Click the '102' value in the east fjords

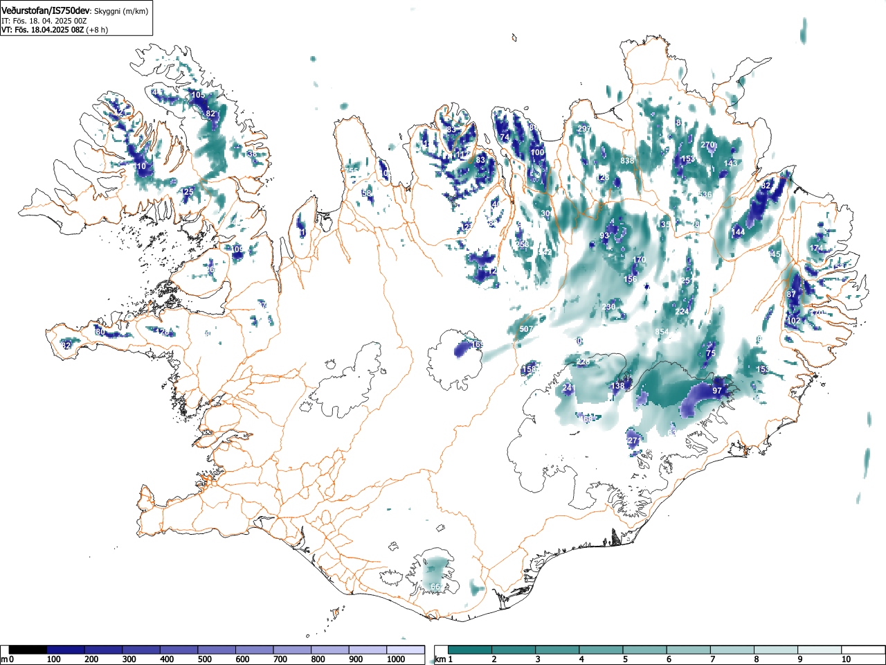click(794, 321)
